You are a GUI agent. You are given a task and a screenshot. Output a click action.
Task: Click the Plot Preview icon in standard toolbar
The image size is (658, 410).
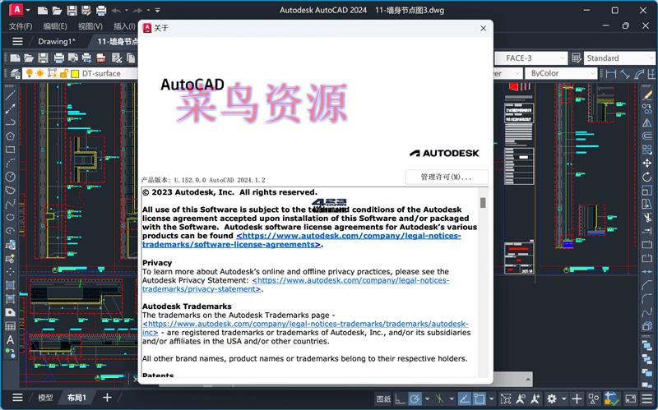click(x=73, y=58)
